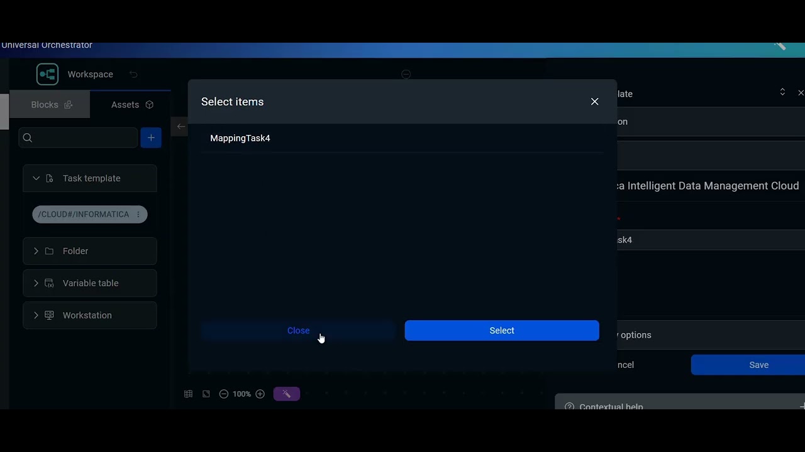
Task: Click the undo arrow beside Workspace
Action: [x=133, y=74]
